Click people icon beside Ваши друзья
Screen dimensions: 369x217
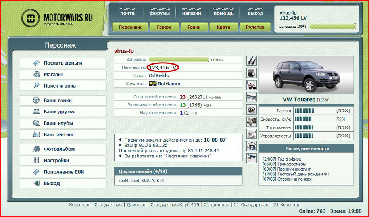(36, 111)
